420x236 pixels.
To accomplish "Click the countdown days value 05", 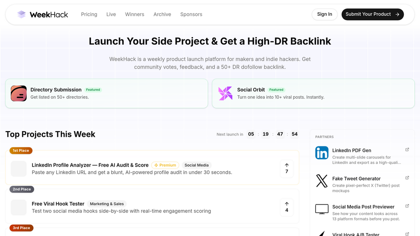I will [x=251, y=134].
